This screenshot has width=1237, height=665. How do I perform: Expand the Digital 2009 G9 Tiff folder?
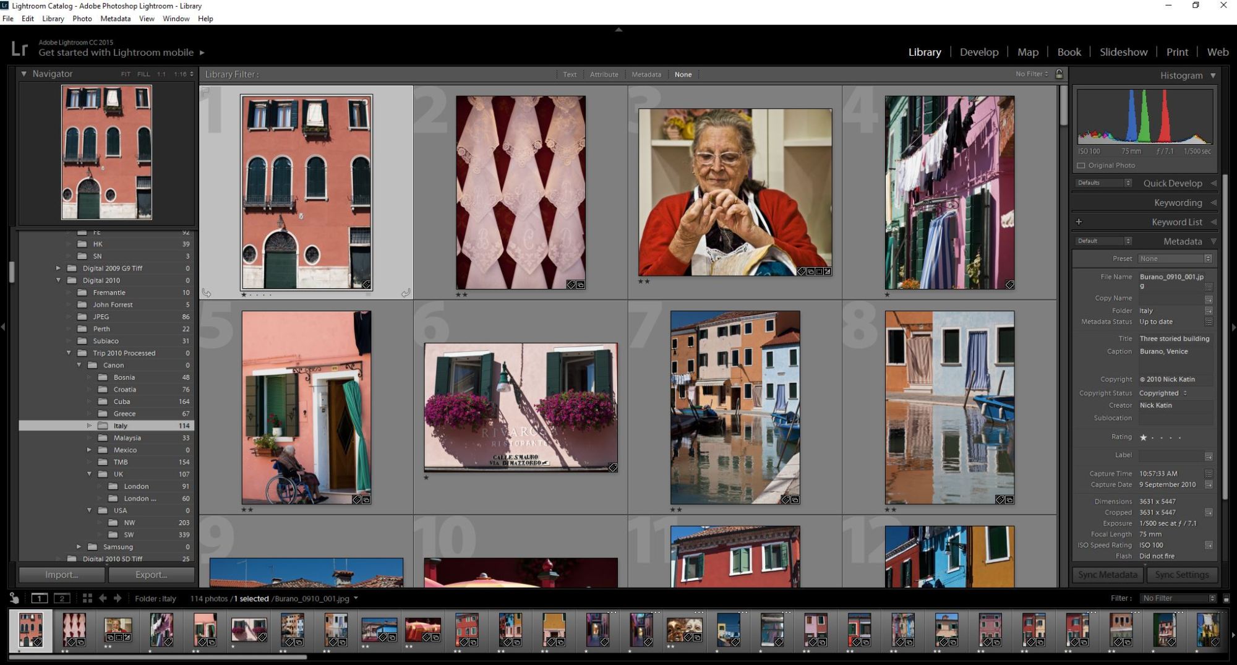[x=58, y=268]
